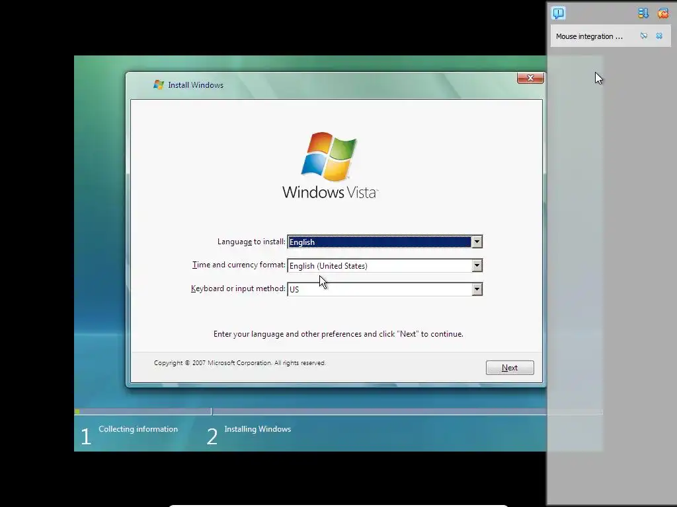Click the notification sort order icon
The width and height of the screenshot is (677, 507).
(x=643, y=13)
